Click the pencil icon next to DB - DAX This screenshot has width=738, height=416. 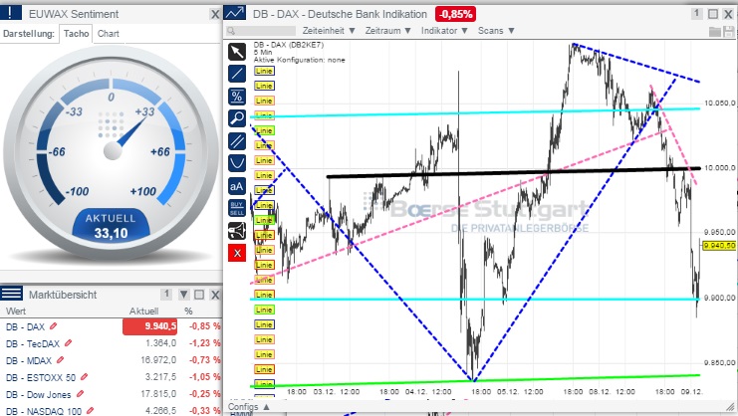[x=53, y=325]
